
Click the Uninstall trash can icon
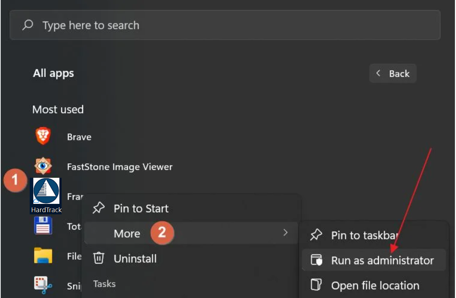[99, 258]
